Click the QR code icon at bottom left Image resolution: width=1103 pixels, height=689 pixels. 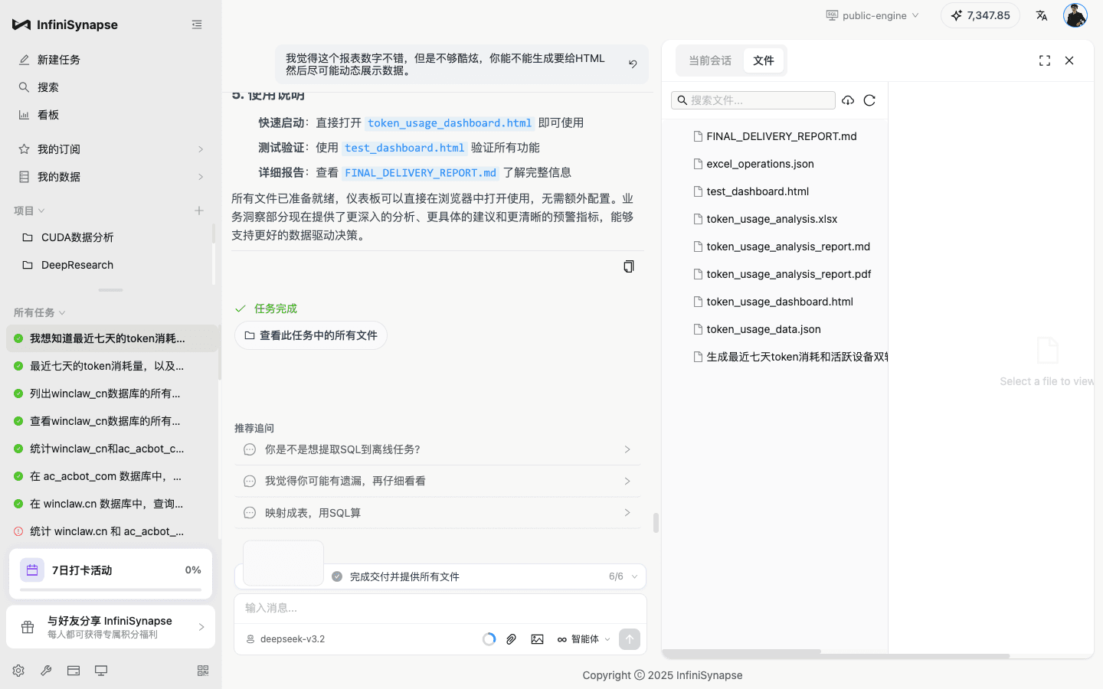202,670
